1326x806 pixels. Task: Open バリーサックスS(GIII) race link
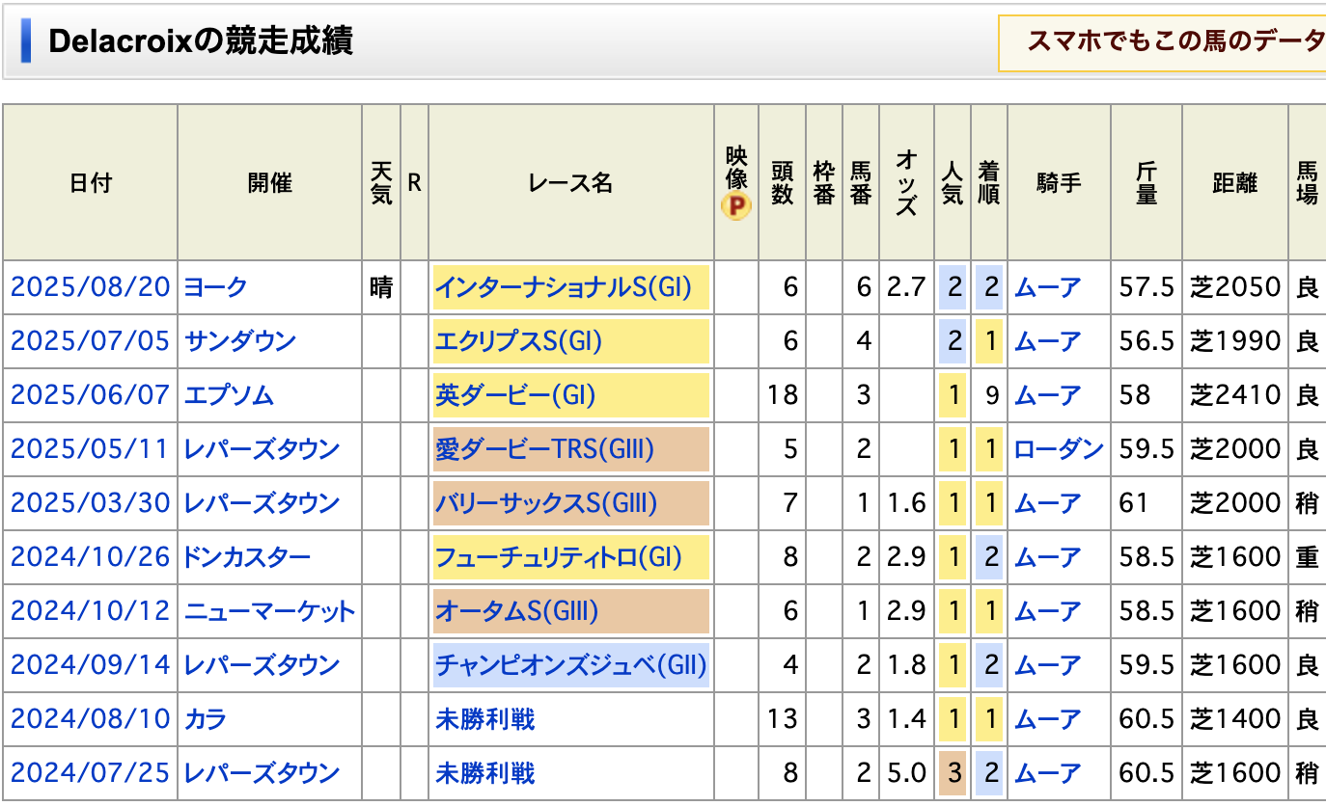coord(546,503)
